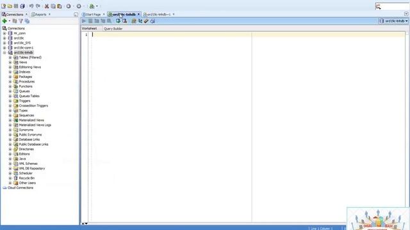This screenshot has height=230, width=410.
Task: Collapse the ord19c-tnhdb connection node
Action: (4, 52)
